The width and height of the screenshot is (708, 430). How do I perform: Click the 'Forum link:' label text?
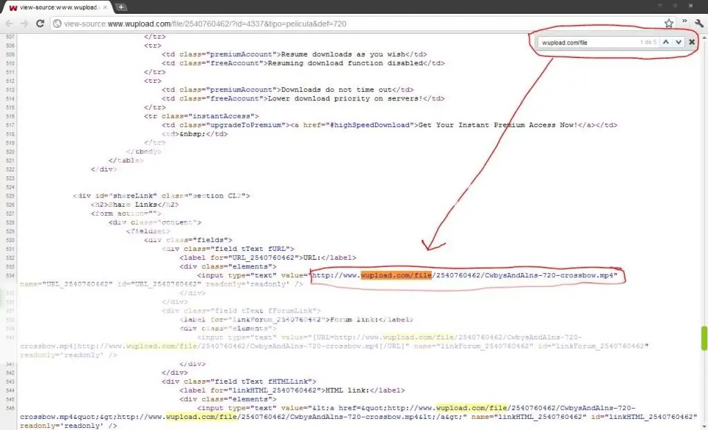(x=354, y=319)
